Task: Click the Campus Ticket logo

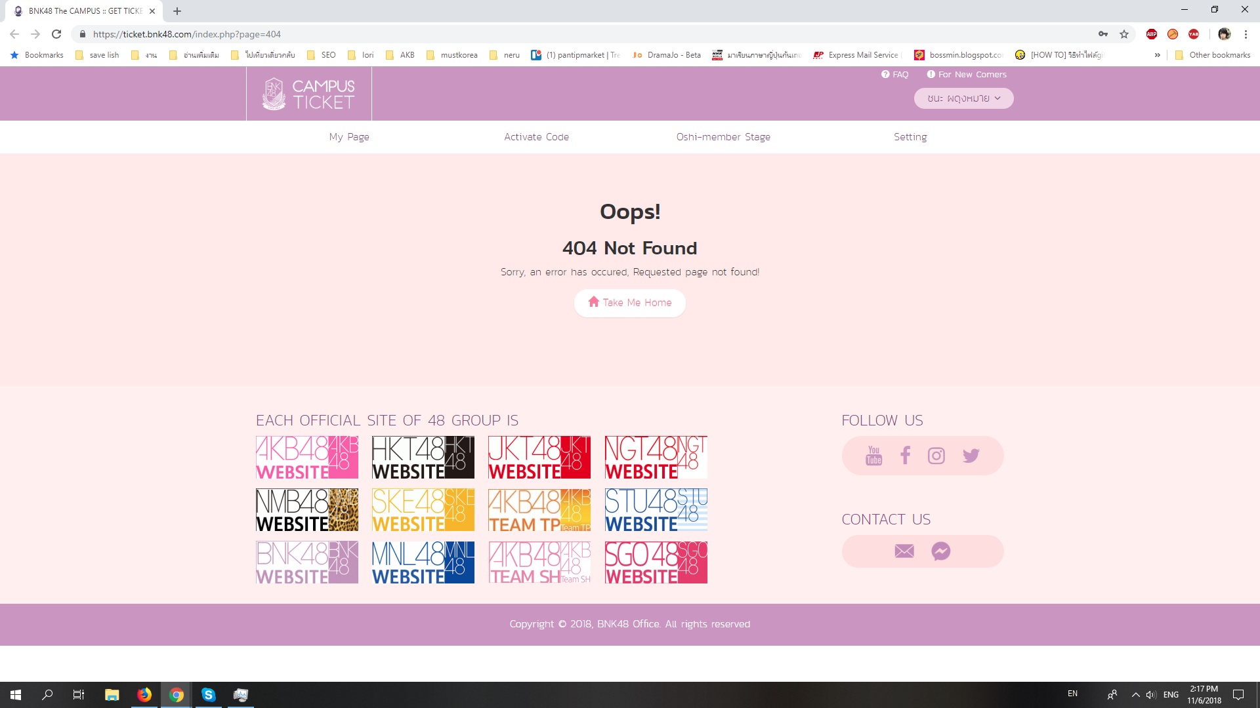Action: click(308, 94)
